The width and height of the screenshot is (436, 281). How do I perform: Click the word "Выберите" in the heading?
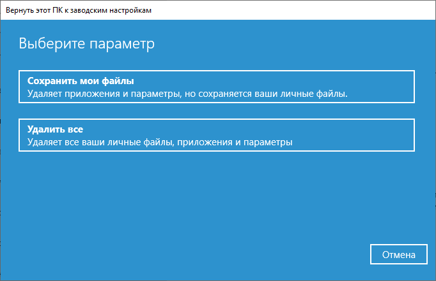[52, 43]
